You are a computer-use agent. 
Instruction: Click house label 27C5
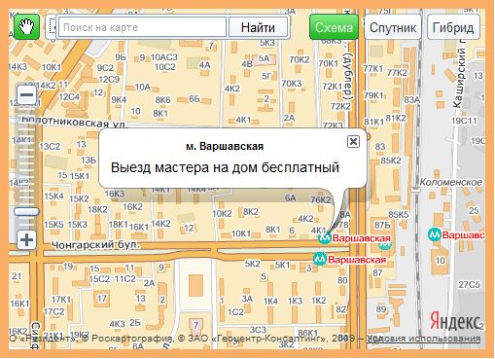[469, 284]
